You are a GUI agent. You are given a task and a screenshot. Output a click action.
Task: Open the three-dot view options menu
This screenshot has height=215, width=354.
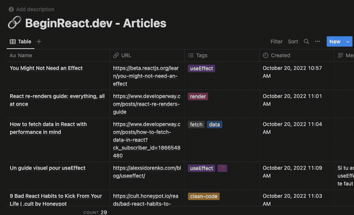[317, 41]
